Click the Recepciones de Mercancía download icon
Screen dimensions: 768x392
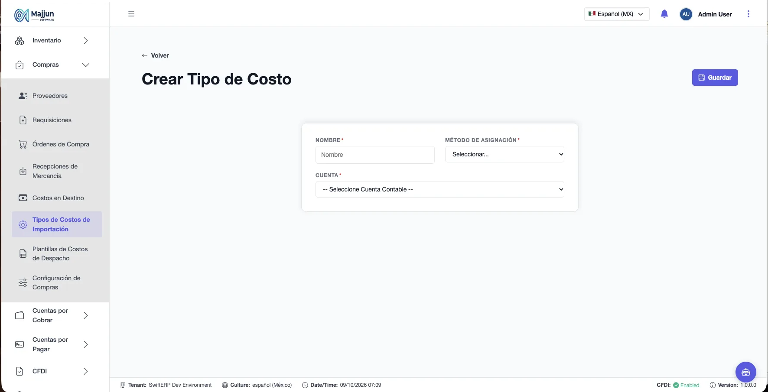point(23,171)
